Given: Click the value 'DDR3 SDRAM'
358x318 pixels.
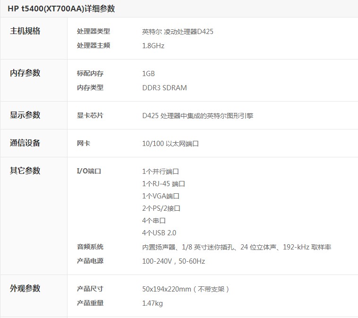Looking at the screenshot, I should pos(164,88).
